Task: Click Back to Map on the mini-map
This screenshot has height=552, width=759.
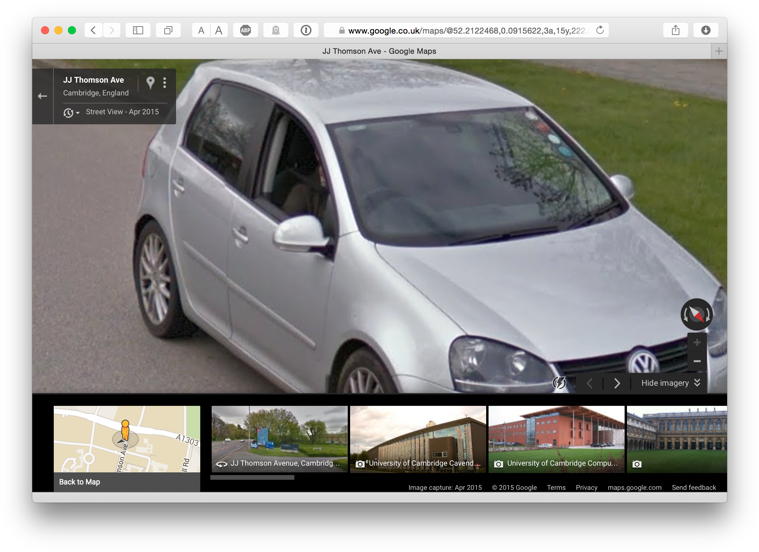Action: 80,482
